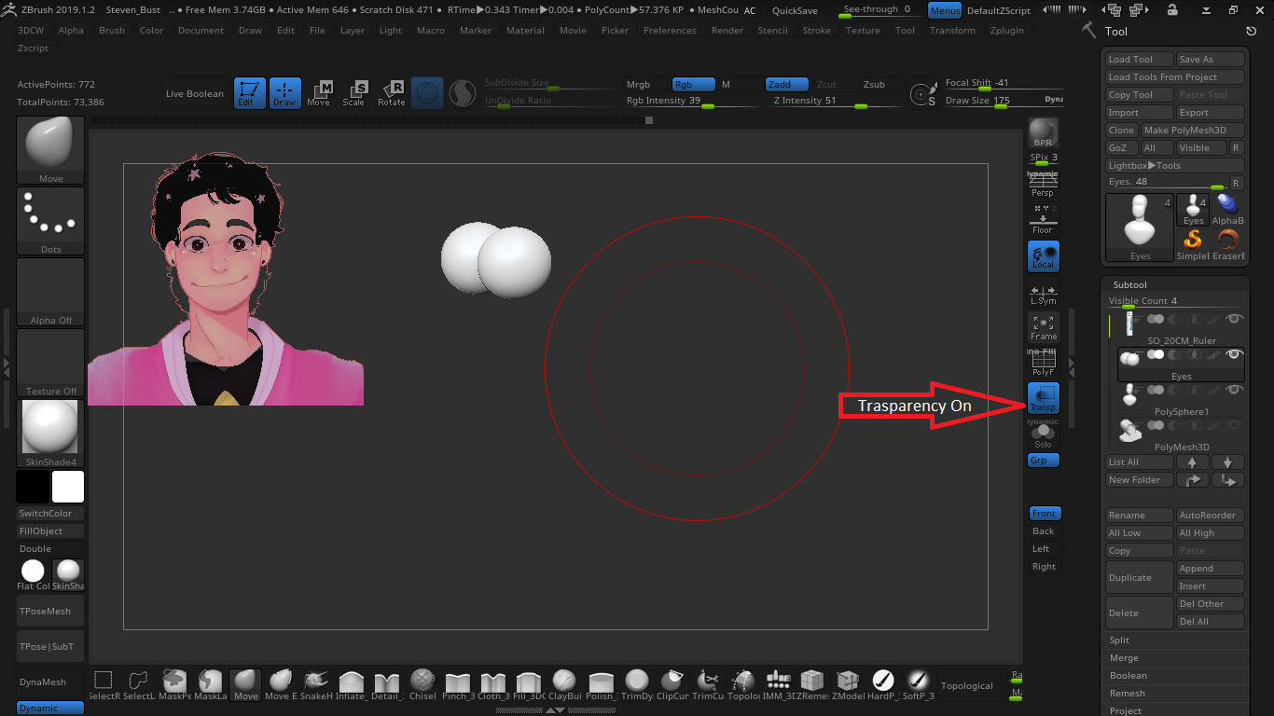Frame the mesh with Frame button
The width and height of the screenshot is (1274, 716).
click(x=1043, y=327)
